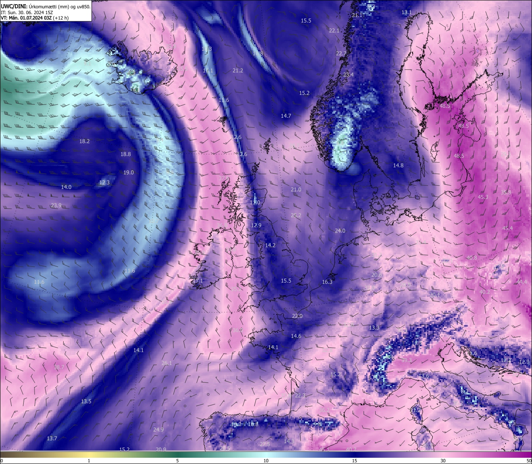
Task: Select the map value "12.3"
Action: click(x=104, y=183)
